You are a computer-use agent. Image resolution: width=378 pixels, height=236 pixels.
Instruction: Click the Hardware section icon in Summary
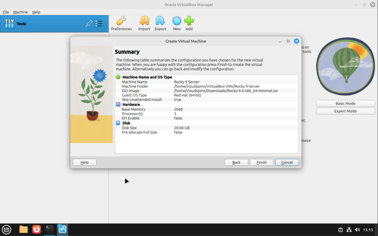[118, 104]
